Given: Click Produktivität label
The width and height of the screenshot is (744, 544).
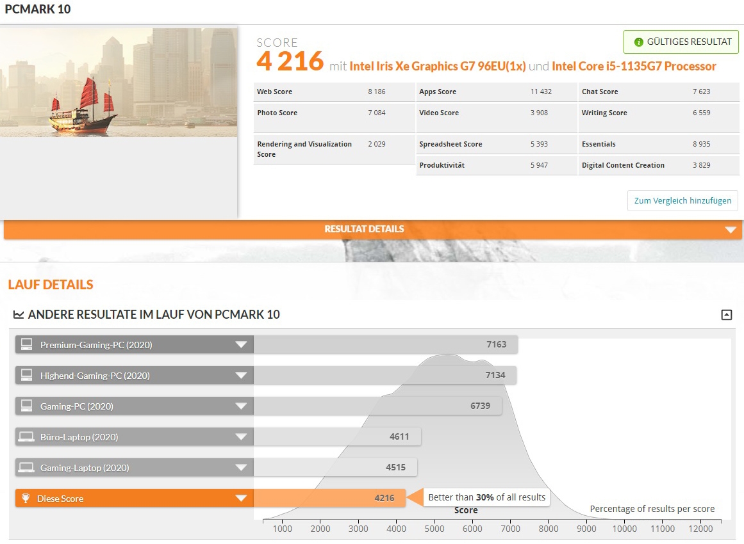Looking at the screenshot, I should [442, 165].
